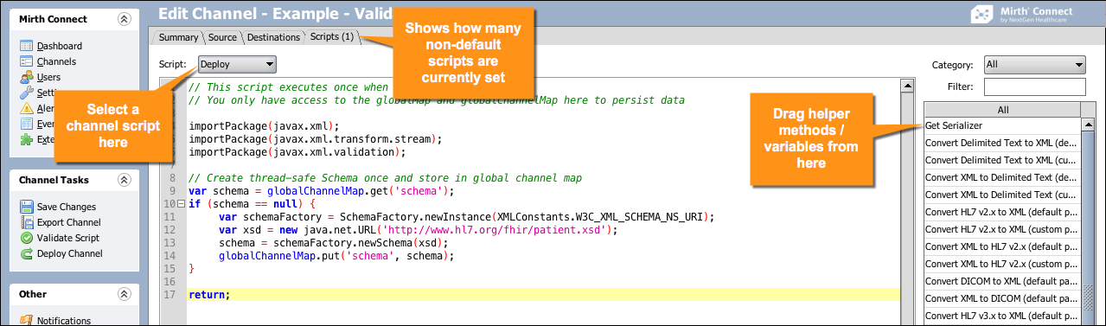Click the var schema = globalChannelMap.get line
Image resolution: width=1106 pixels, height=326 pixels.
tap(321, 190)
